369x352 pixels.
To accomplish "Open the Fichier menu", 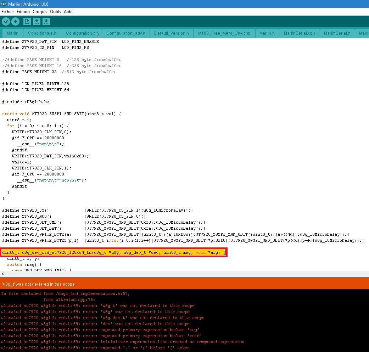I will click(x=7, y=12).
